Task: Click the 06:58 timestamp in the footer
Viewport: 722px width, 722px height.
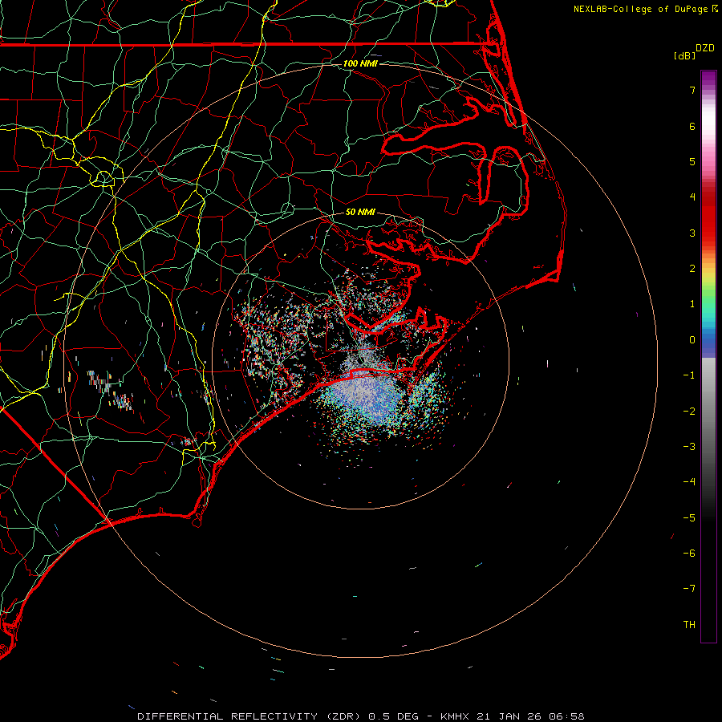Action: [568, 716]
